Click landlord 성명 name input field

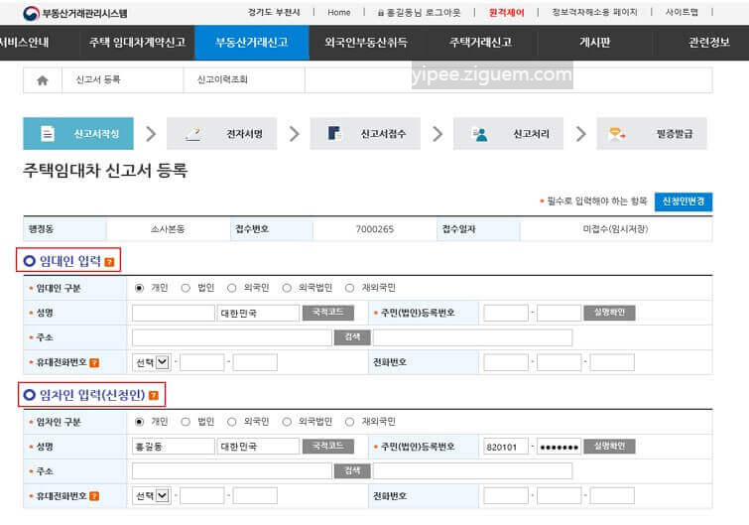pyautogui.click(x=174, y=313)
